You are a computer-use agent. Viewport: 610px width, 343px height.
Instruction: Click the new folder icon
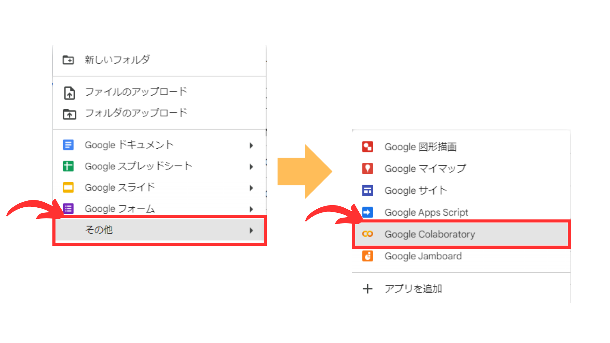(x=68, y=60)
